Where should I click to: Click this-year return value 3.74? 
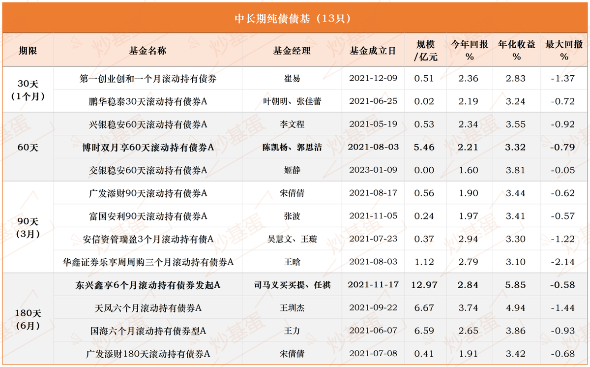469,308
